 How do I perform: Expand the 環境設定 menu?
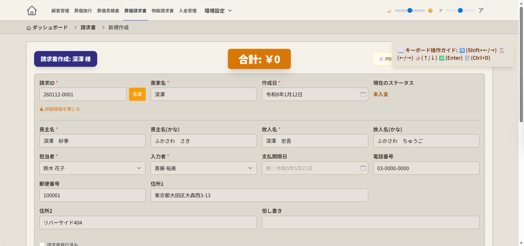[x=218, y=11]
